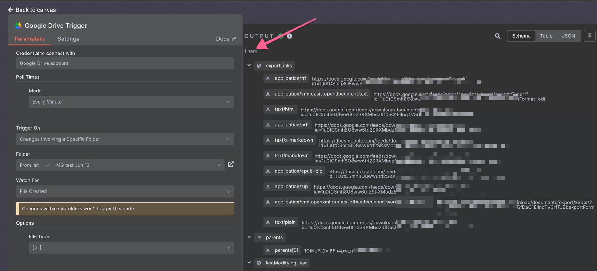Switch output view to Schema
The height and width of the screenshot is (271, 597).
pyautogui.click(x=521, y=36)
